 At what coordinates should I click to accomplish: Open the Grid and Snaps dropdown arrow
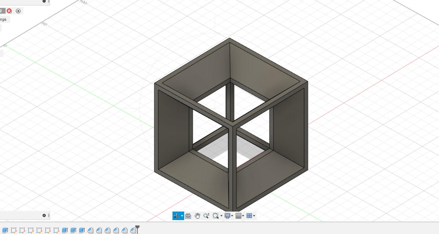243,216
